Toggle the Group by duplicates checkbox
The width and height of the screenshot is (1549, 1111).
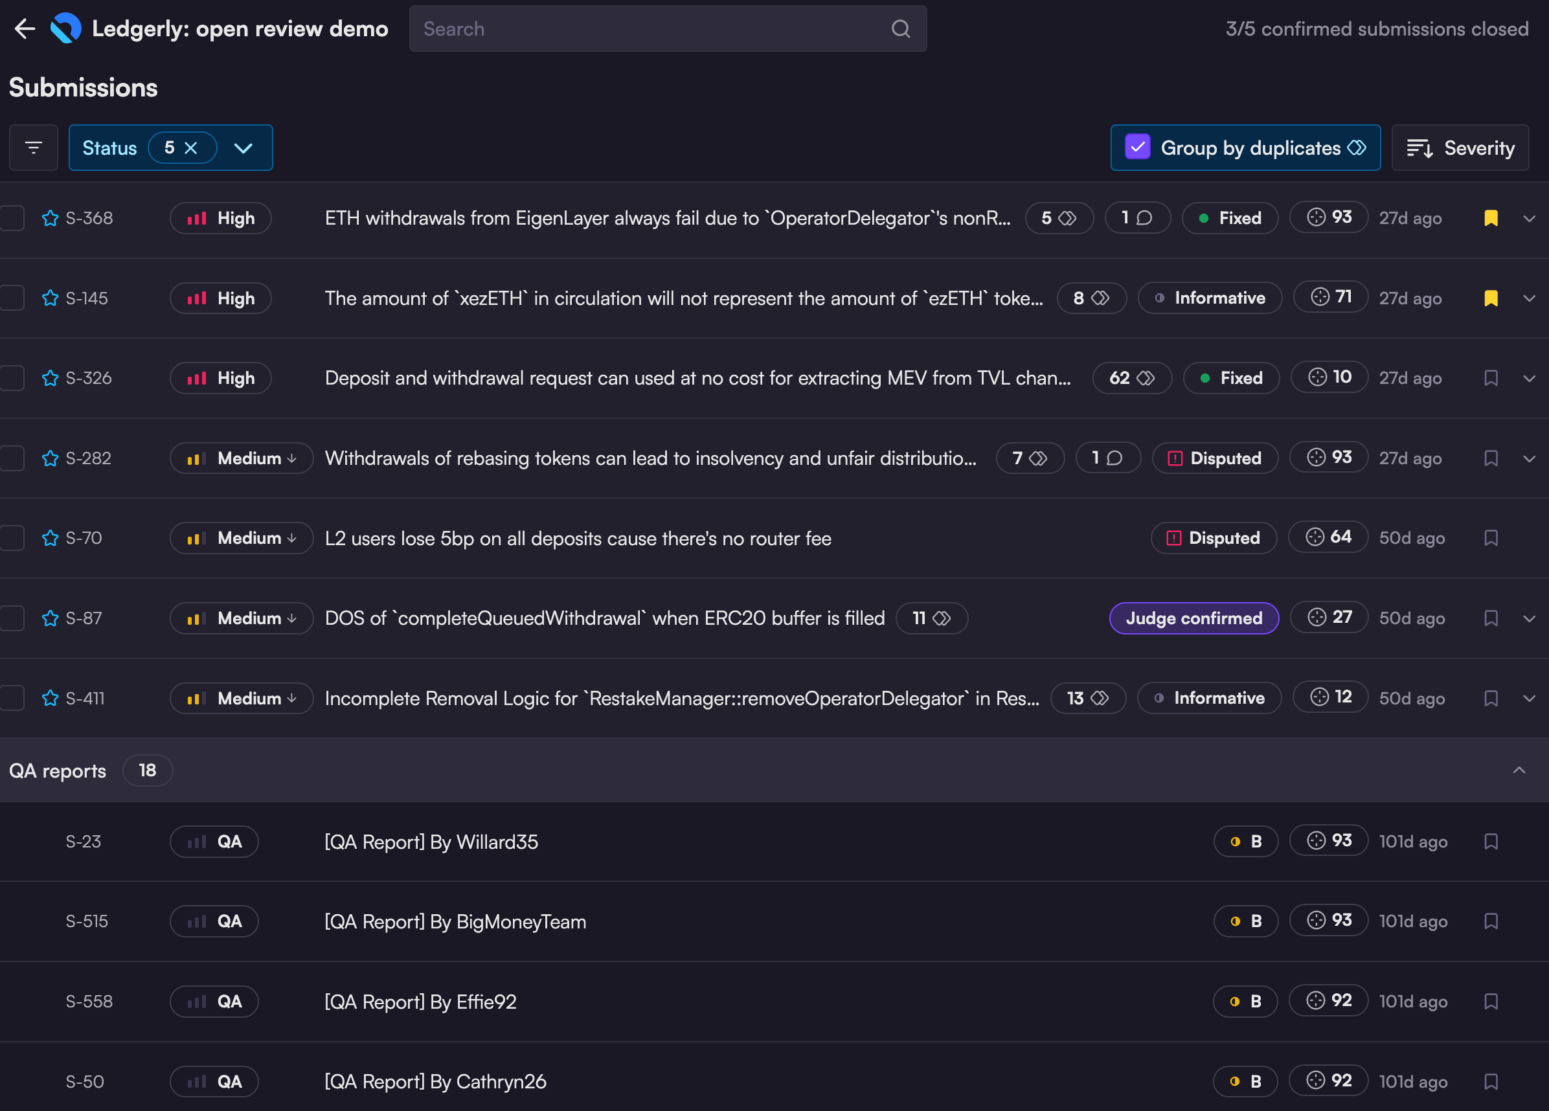pos(1137,148)
